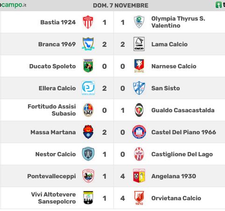This screenshot has height=211, width=225.
Task: Click the Bastia 1924 team crest
Action: pyautogui.click(x=88, y=22)
